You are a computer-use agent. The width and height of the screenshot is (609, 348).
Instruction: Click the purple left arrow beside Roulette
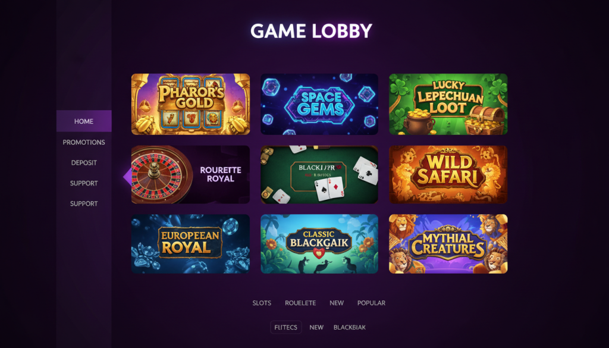click(x=127, y=176)
